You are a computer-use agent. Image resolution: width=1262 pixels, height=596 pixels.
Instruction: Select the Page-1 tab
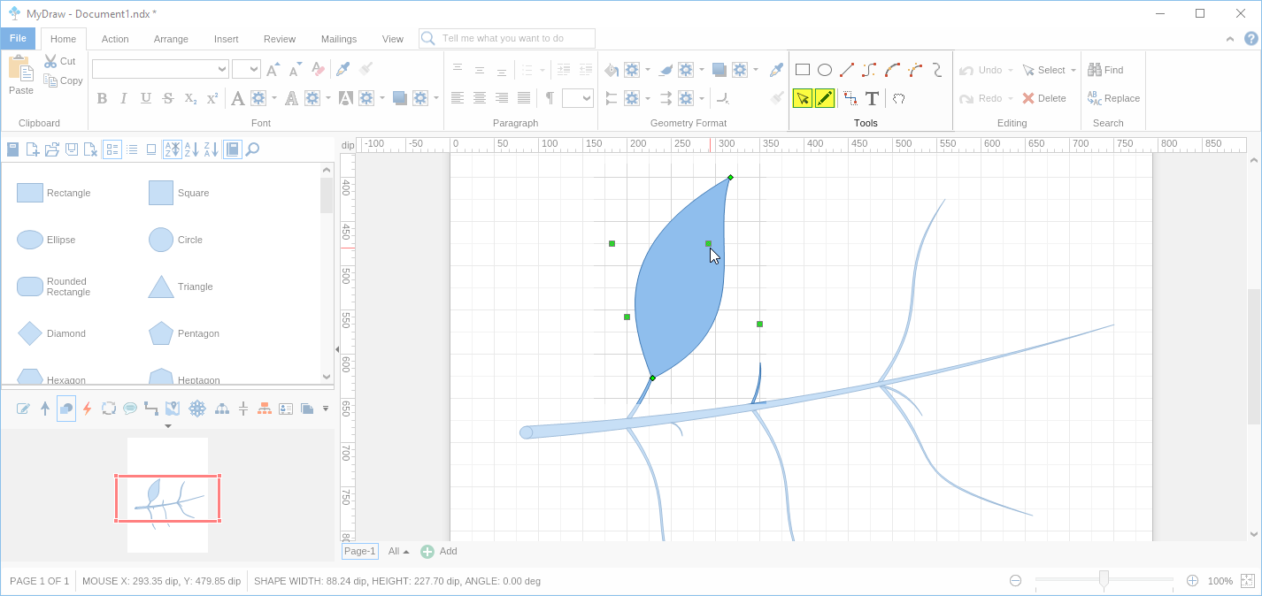tap(360, 551)
